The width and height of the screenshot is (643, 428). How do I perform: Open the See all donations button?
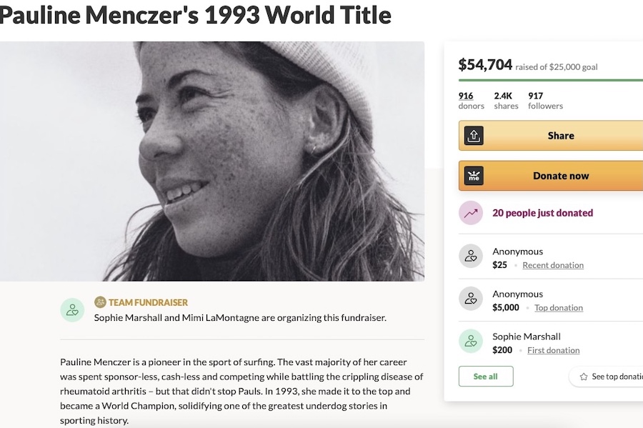(486, 377)
